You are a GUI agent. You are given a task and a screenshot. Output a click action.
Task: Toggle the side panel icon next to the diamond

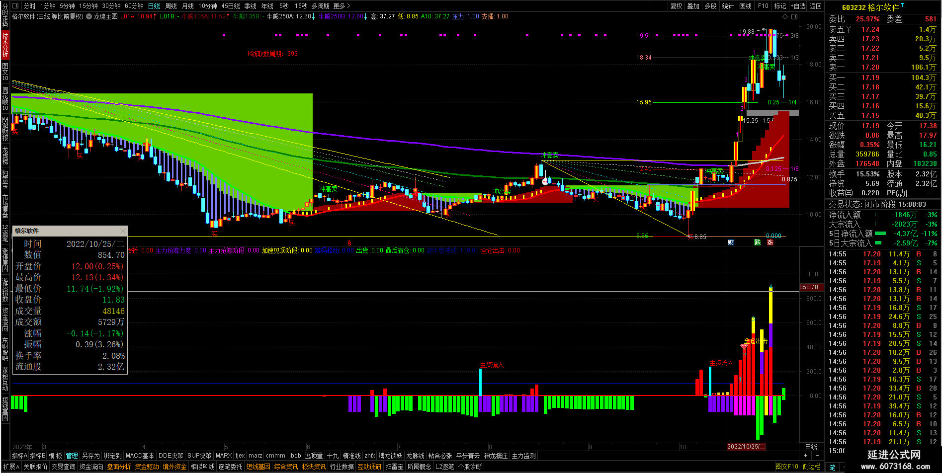point(794,16)
